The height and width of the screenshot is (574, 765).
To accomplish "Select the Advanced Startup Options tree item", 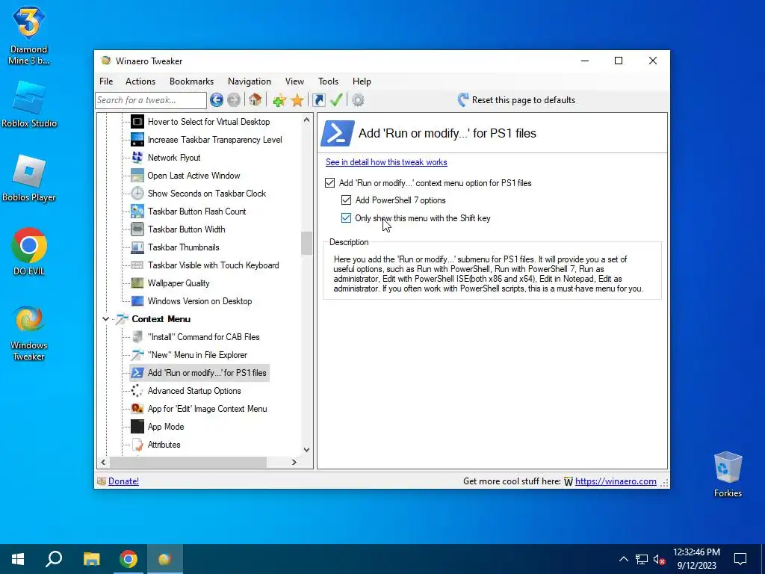I will pos(194,391).
